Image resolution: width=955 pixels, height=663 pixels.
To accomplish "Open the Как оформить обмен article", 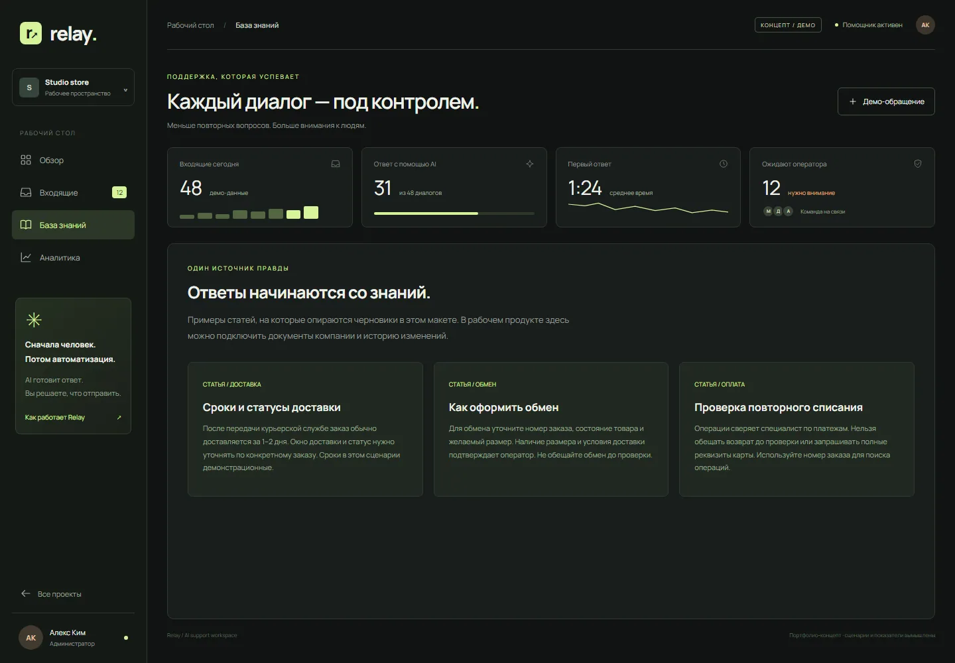I will click(551, 429).
